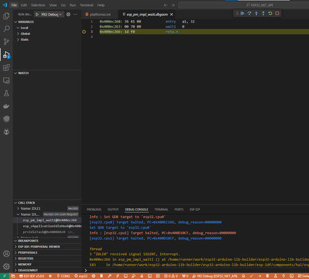This screenshot has width=309, height=279.
Task: Open launch.json with the gear icon
Action: [69, 15]
